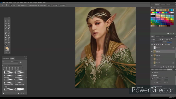Select the Crop tool

(6, 26)
